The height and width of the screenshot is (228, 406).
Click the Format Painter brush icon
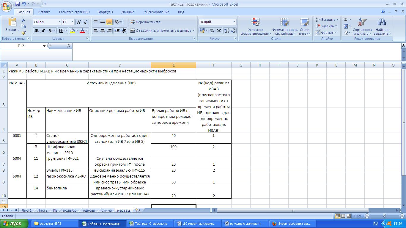[23, 33]
